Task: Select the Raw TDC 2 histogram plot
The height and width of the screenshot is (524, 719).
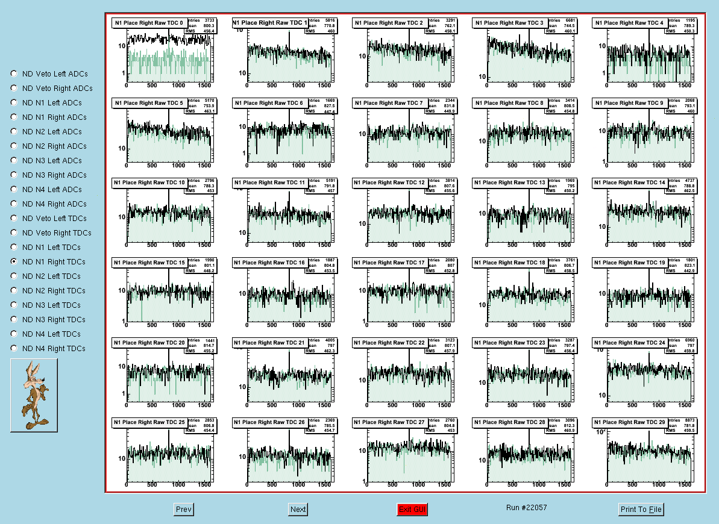Action: (x=404, y=52)
